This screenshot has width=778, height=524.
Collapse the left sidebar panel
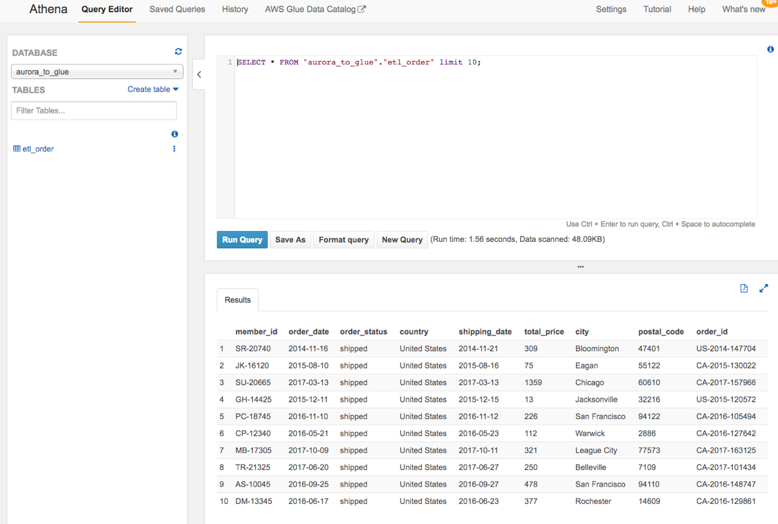[x=199, y=74]
